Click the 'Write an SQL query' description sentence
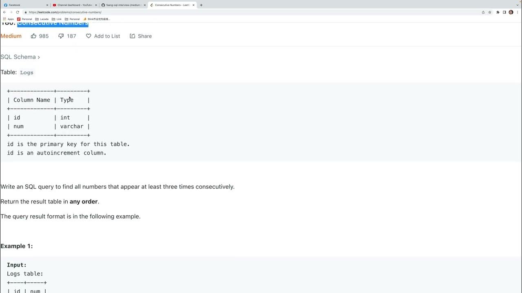 click(x=117, y=187)
